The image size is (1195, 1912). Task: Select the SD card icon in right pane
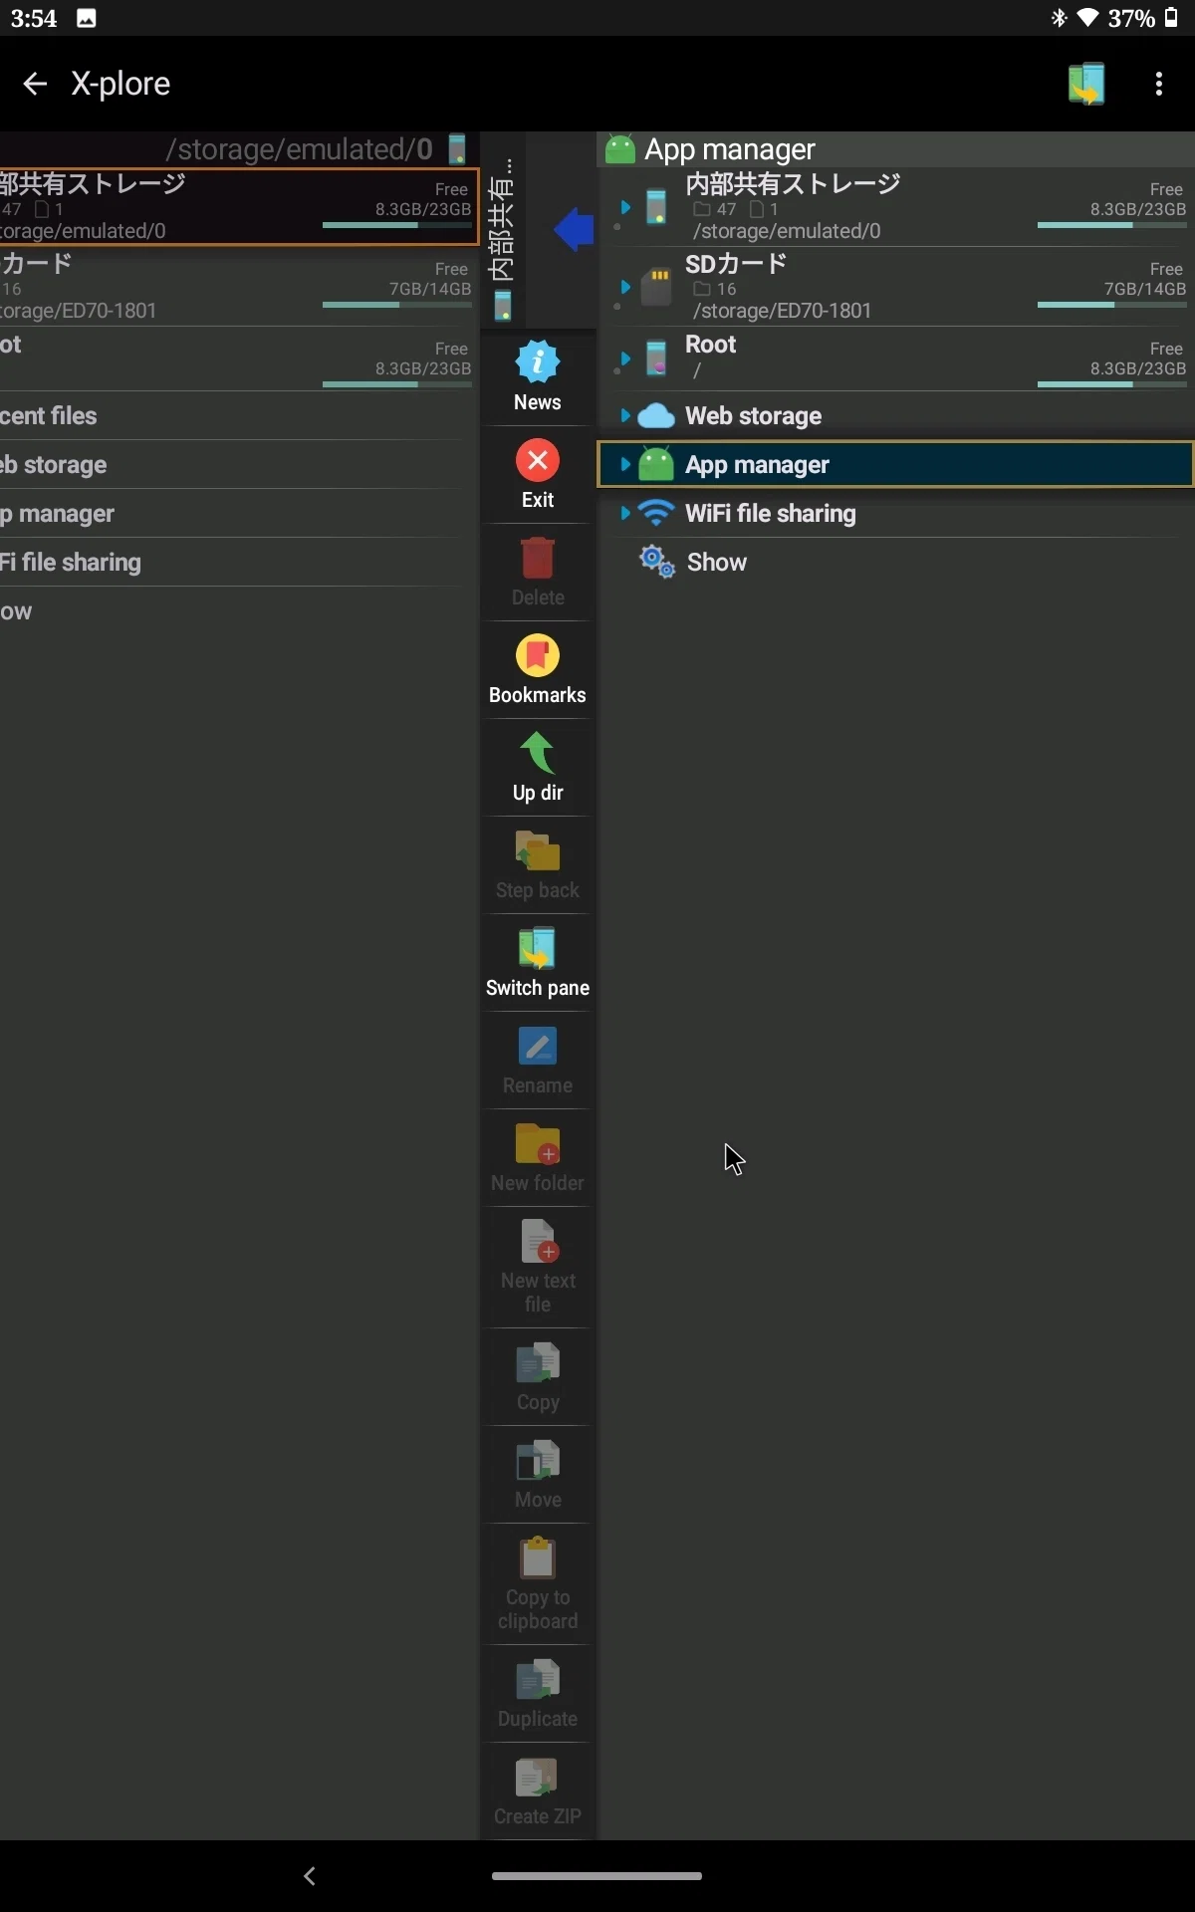[x=656, y=287]
